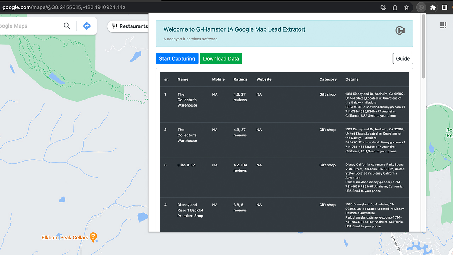453x255 pixels.
Task: Click the '3.8, 5 reviews' rating cell
Action: tap(240, 208)
